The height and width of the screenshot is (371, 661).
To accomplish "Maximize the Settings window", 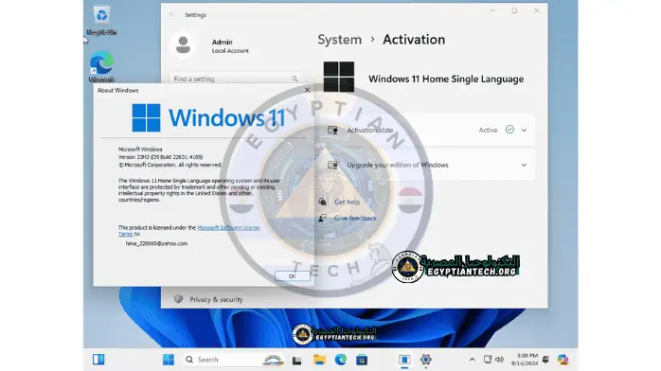I will coord(514,10).
